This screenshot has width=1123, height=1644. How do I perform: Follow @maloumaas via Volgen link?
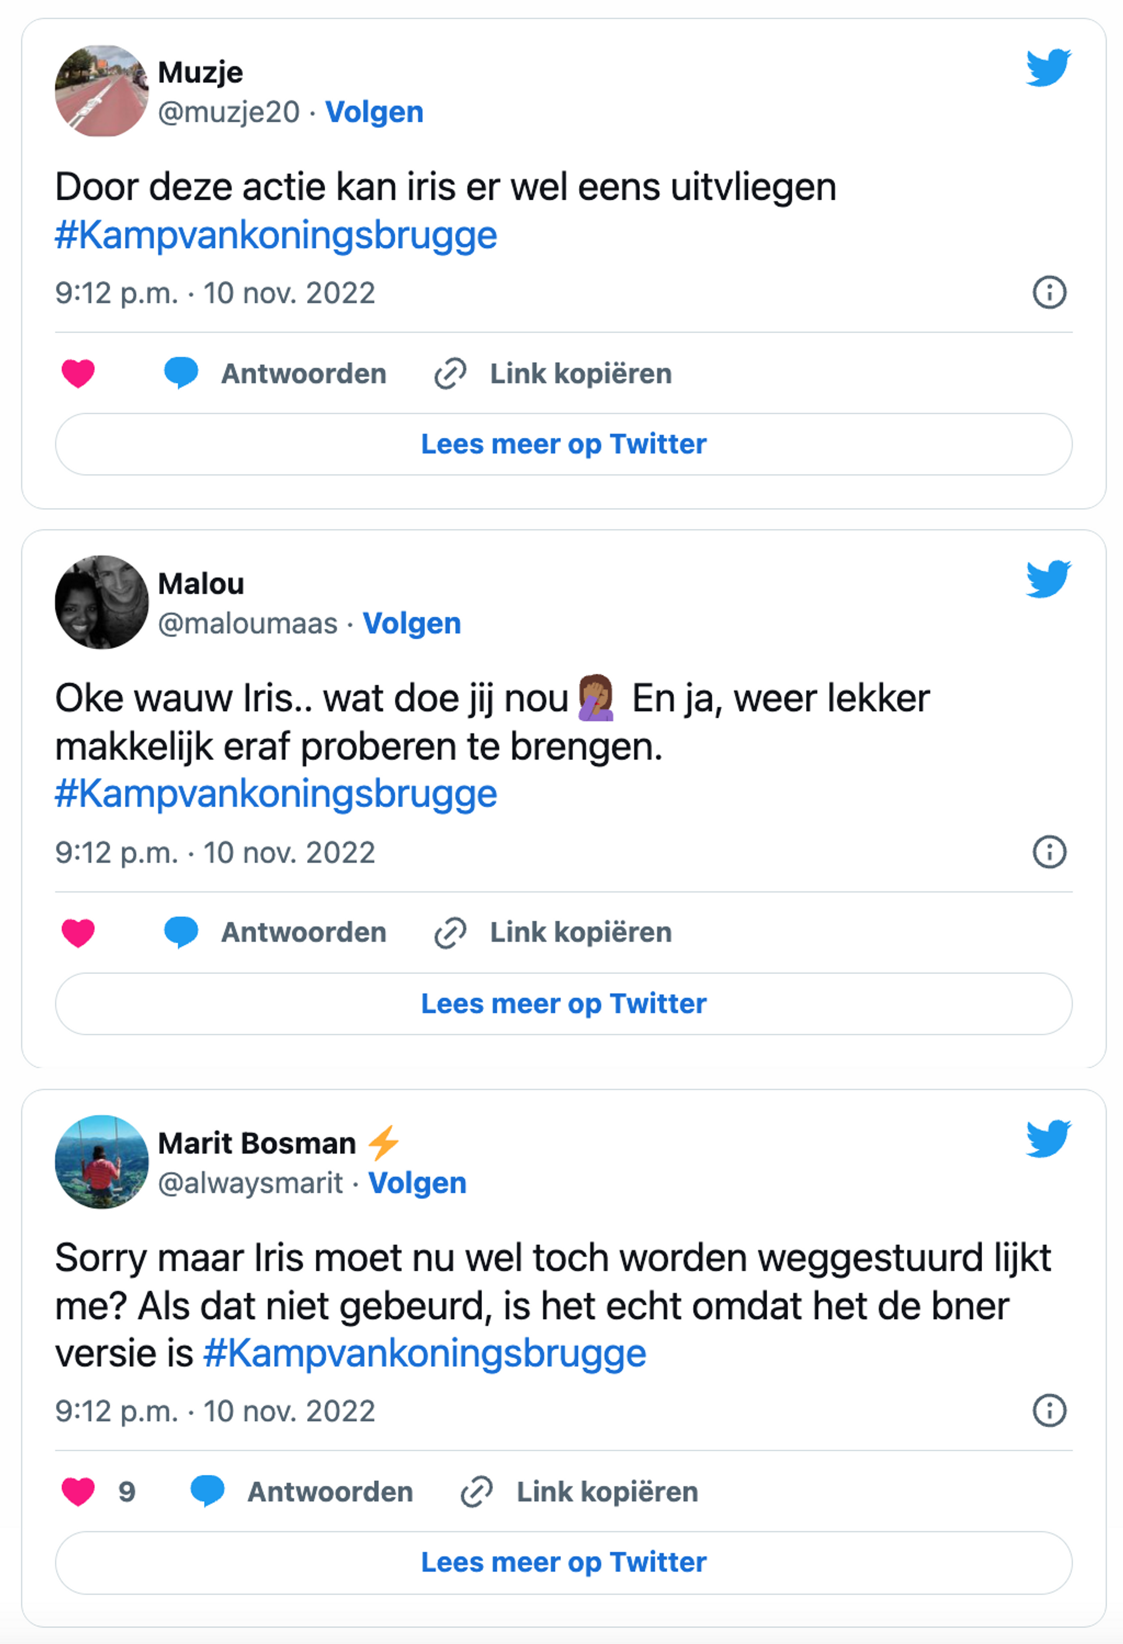(412, 623)
